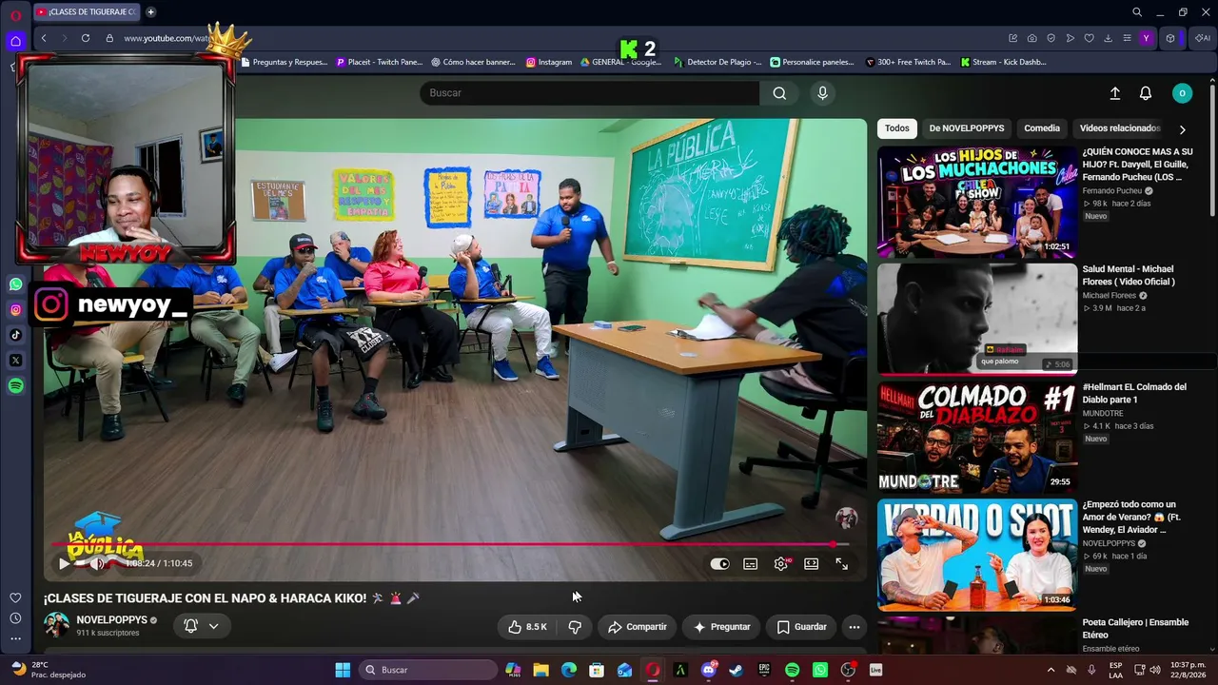Open Spotify in the Opera sidebar
The width and height of the screenshot is (1218, 685).
[x=15, y=386]
